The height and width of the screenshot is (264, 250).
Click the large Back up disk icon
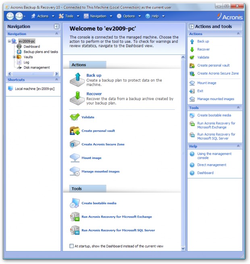(x=77, y=80)
